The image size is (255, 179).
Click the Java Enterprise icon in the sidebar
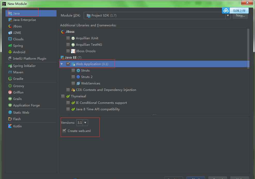click(10, 20)
